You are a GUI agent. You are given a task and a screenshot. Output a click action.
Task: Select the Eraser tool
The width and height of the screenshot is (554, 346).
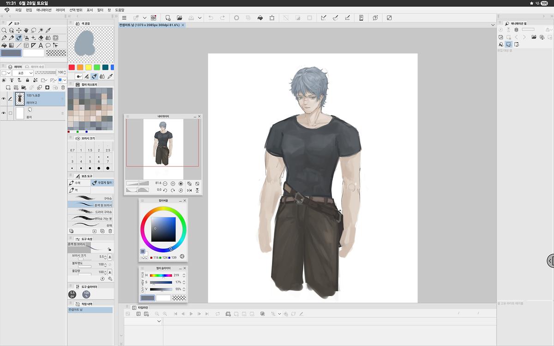41,38
